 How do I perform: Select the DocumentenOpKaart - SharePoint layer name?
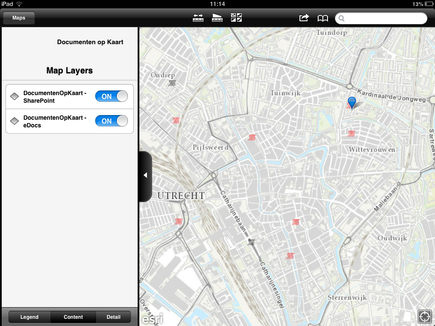tap(55, 97)
